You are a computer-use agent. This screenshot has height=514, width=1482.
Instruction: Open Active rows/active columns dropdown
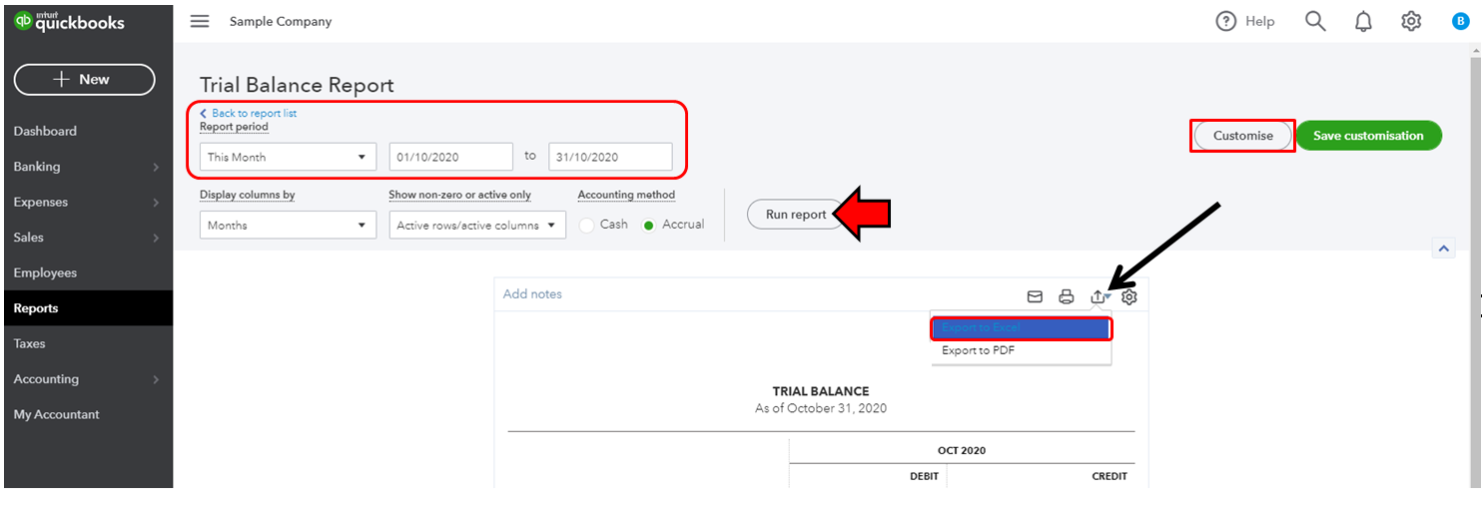[x=476, y=226]
